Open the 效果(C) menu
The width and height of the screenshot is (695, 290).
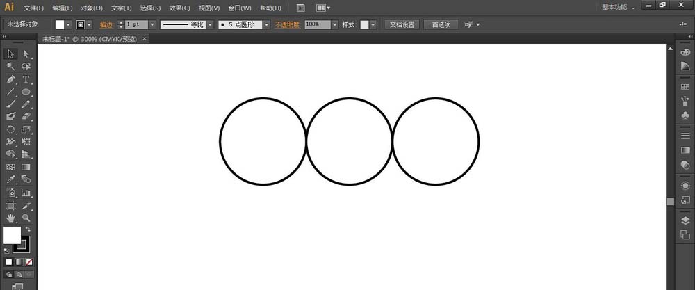180,8
